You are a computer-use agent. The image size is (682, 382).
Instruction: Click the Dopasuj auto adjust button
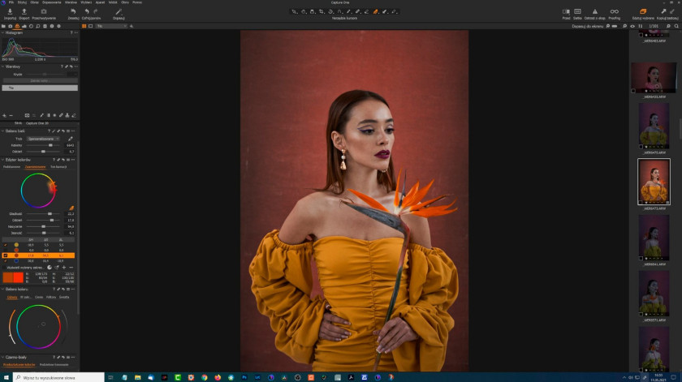(119, 14)
